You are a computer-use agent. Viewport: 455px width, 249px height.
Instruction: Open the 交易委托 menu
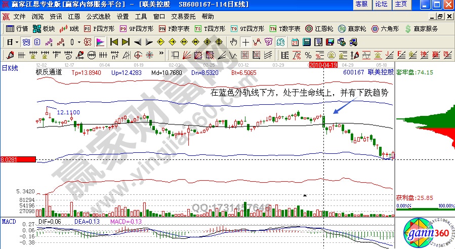coord(183,17)
